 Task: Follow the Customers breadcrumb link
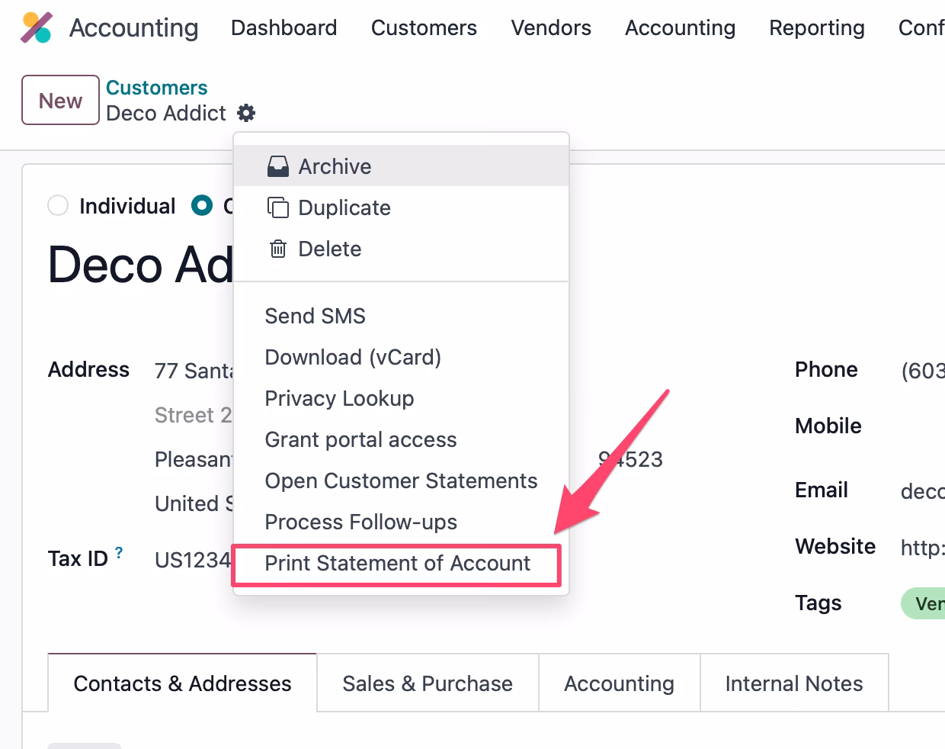(x=156, y=88)
